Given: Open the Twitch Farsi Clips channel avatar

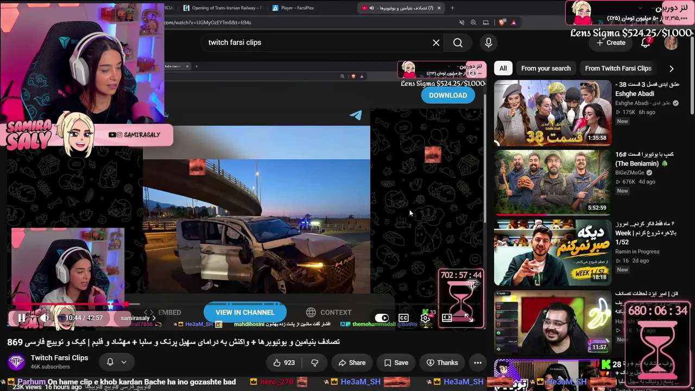Looking at the screenshot, I should point(17,362).
